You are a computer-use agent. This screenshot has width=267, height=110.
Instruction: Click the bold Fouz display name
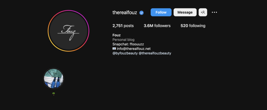(117, 35)
